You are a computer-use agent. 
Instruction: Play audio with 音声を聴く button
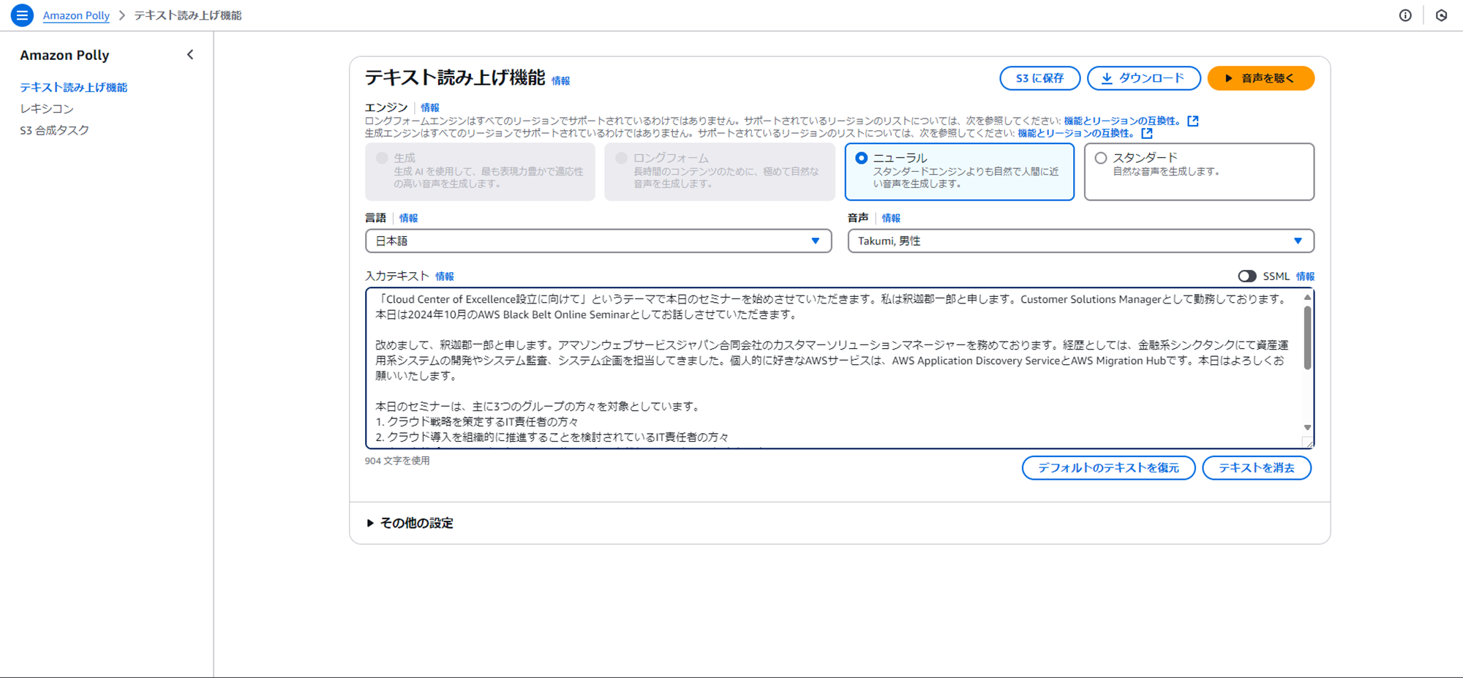tap(1260, 78)
